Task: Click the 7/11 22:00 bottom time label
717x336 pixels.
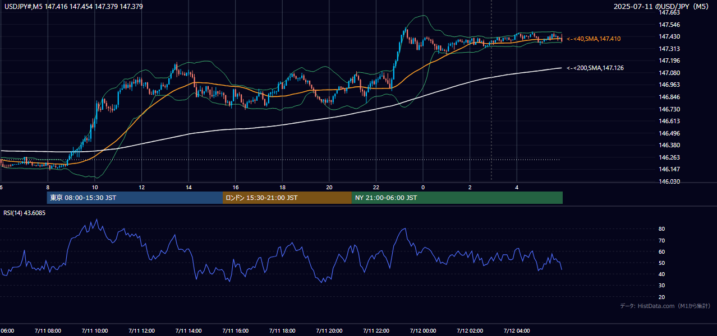Action: coord(376,331)
